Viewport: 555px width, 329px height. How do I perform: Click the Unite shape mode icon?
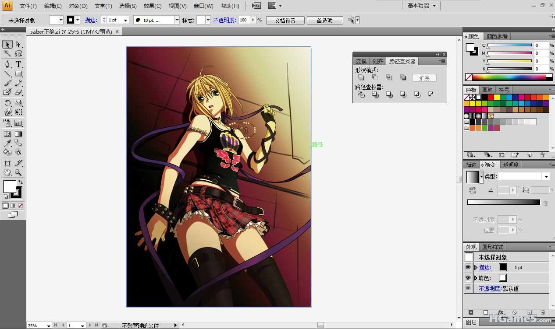(361, 77)
